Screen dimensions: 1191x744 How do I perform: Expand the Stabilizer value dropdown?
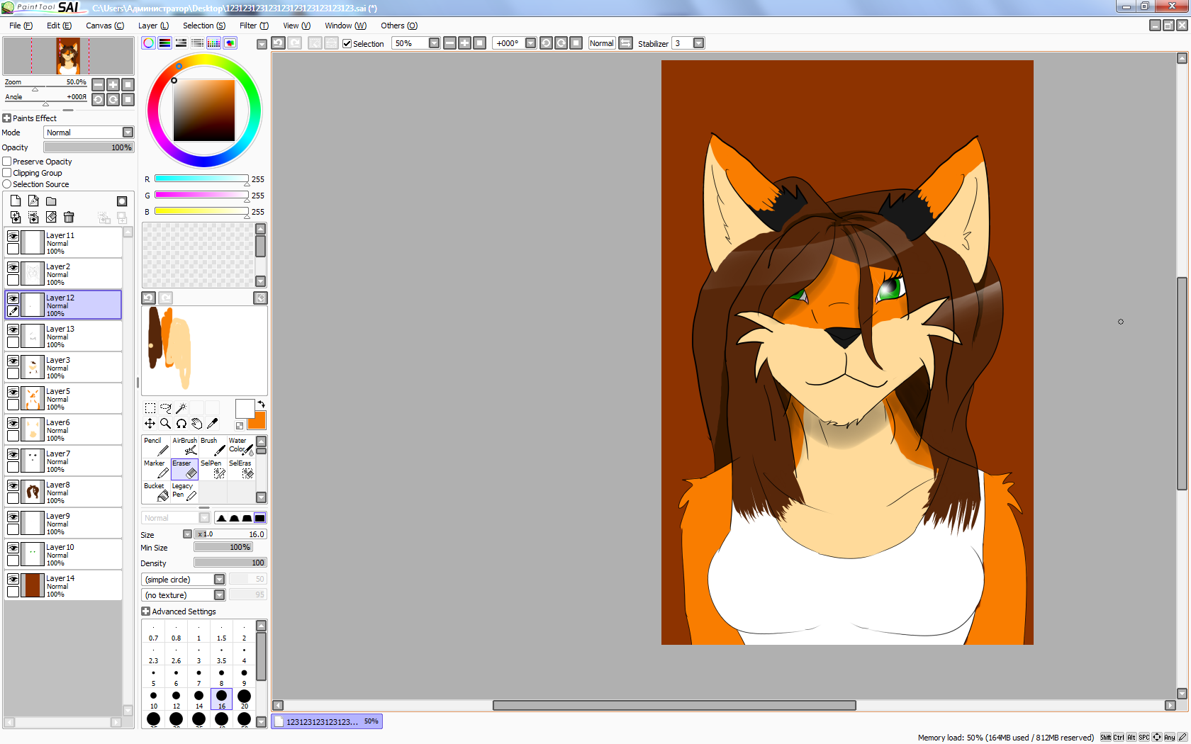pos(698,43)
